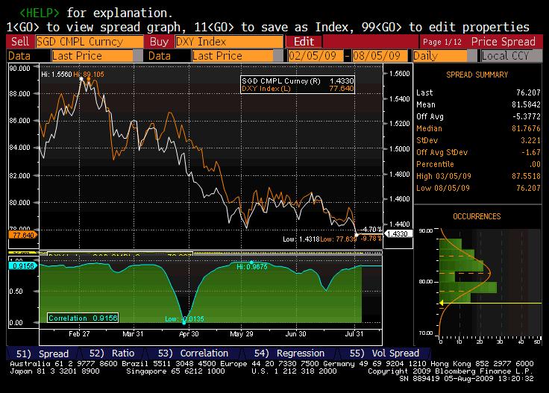Click the Correlation 0.9156 label box
Screen dimensions: 549x393
83,318
